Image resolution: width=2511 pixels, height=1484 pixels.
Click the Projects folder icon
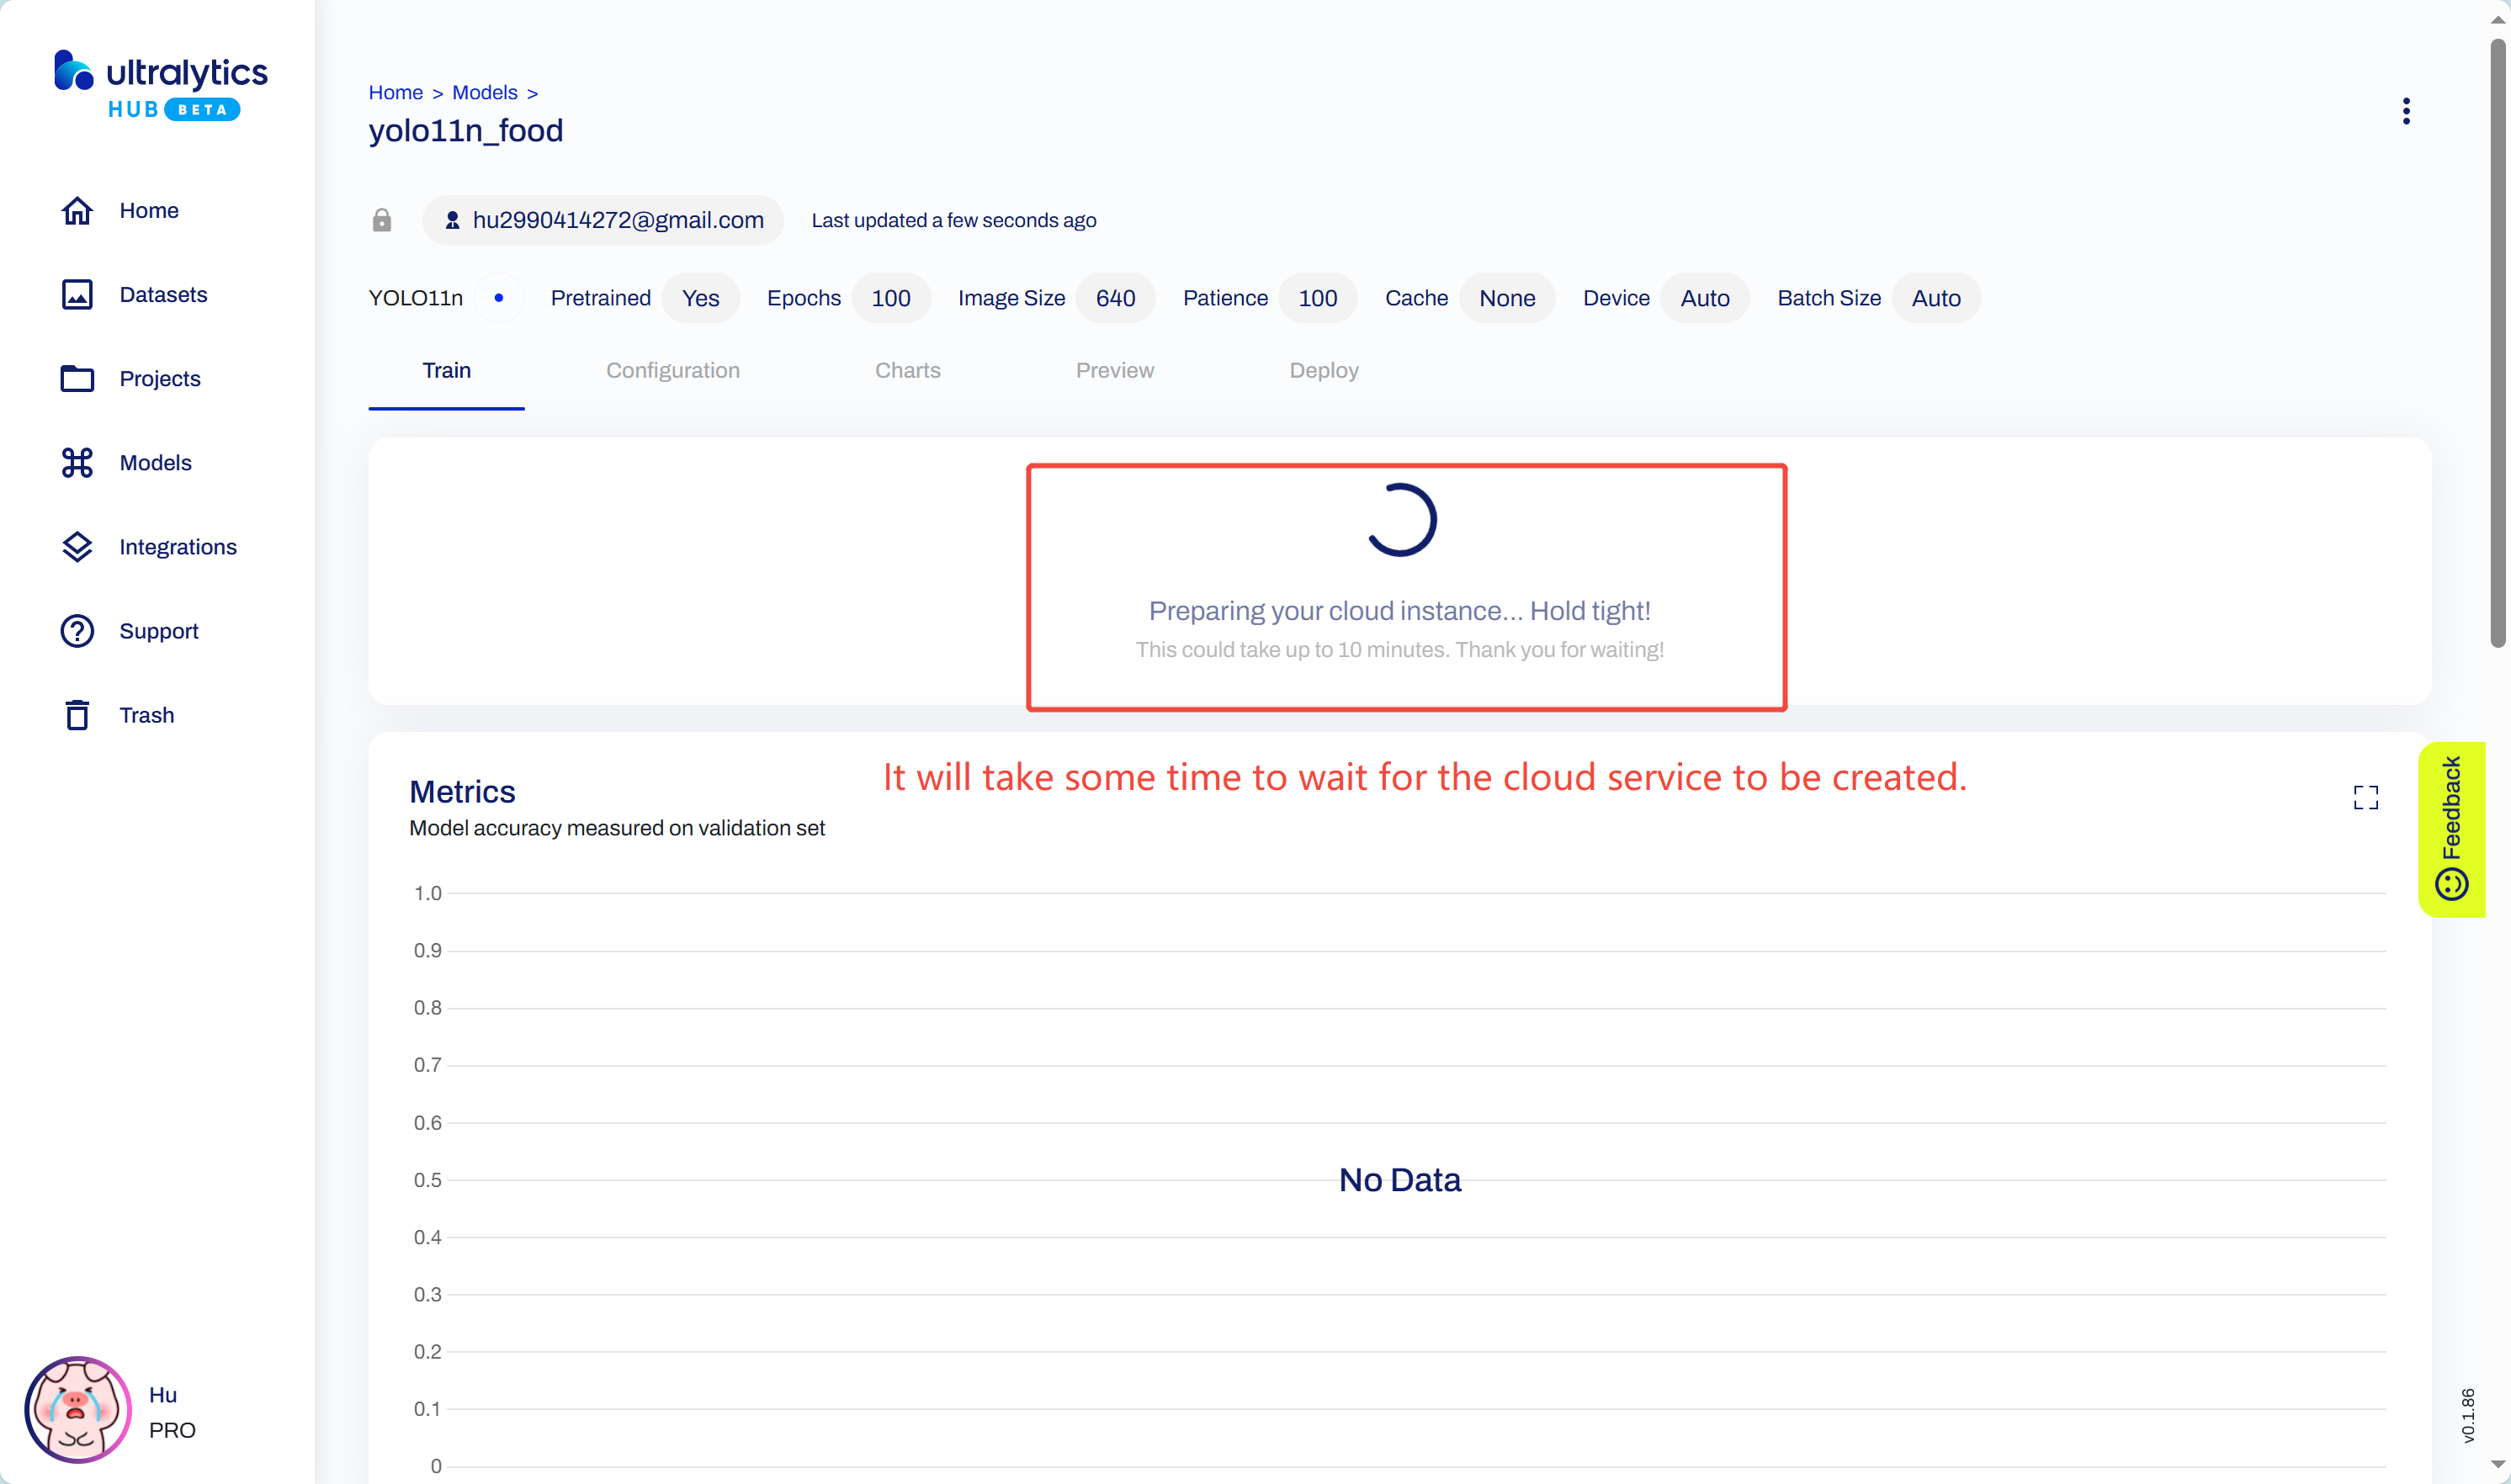click(x=77, y=379)
